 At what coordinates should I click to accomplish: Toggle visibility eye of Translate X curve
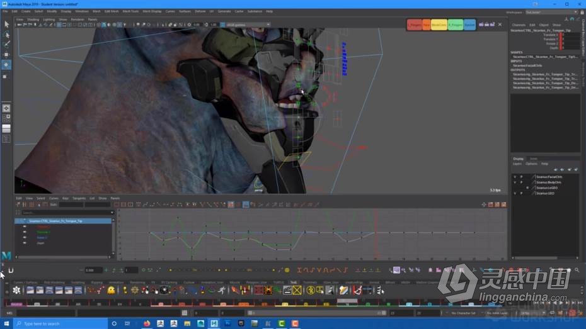click(x=25, y=226)
